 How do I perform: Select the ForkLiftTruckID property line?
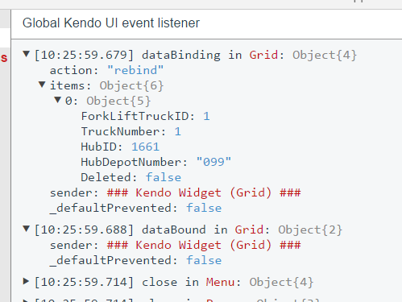pyautogui.click(x=145, y=116)
